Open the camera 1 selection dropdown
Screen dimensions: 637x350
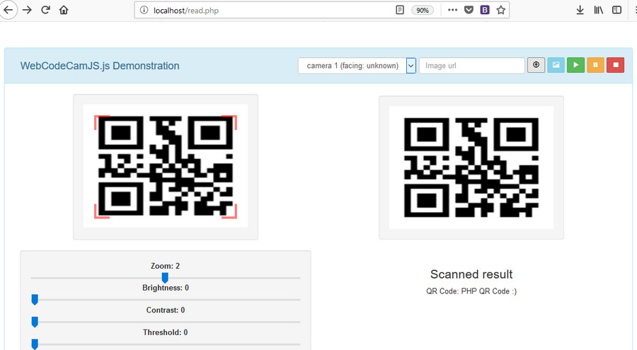click(x=357, y=66)
